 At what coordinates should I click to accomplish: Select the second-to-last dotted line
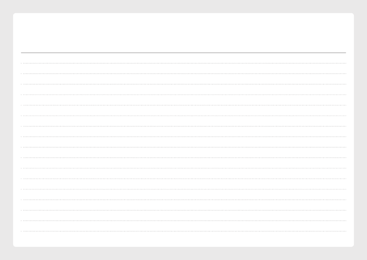click(x=183, y=221)
